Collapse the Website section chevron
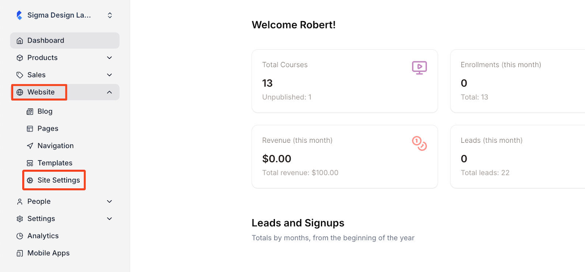Image resolution: width=585 pixels, height=272 pixels. pyautogui.click(x=109, y=92)
